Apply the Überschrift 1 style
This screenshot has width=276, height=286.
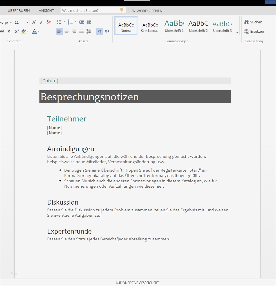pos(174,25)
